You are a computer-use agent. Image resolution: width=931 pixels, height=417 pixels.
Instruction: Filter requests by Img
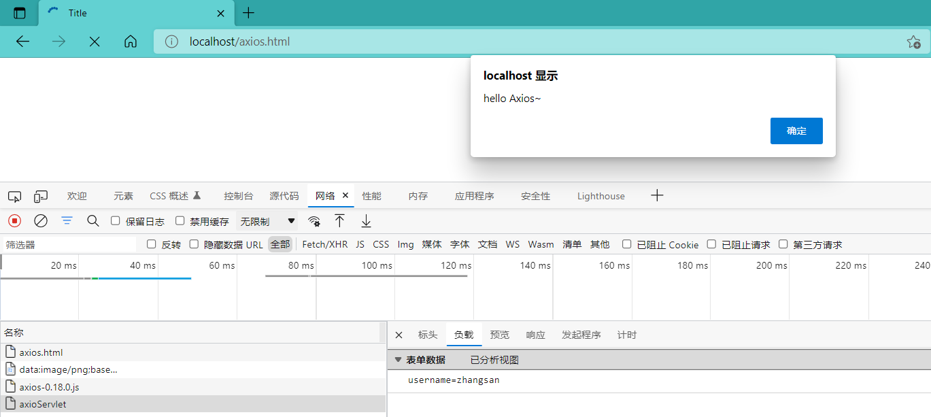point(406,244)
